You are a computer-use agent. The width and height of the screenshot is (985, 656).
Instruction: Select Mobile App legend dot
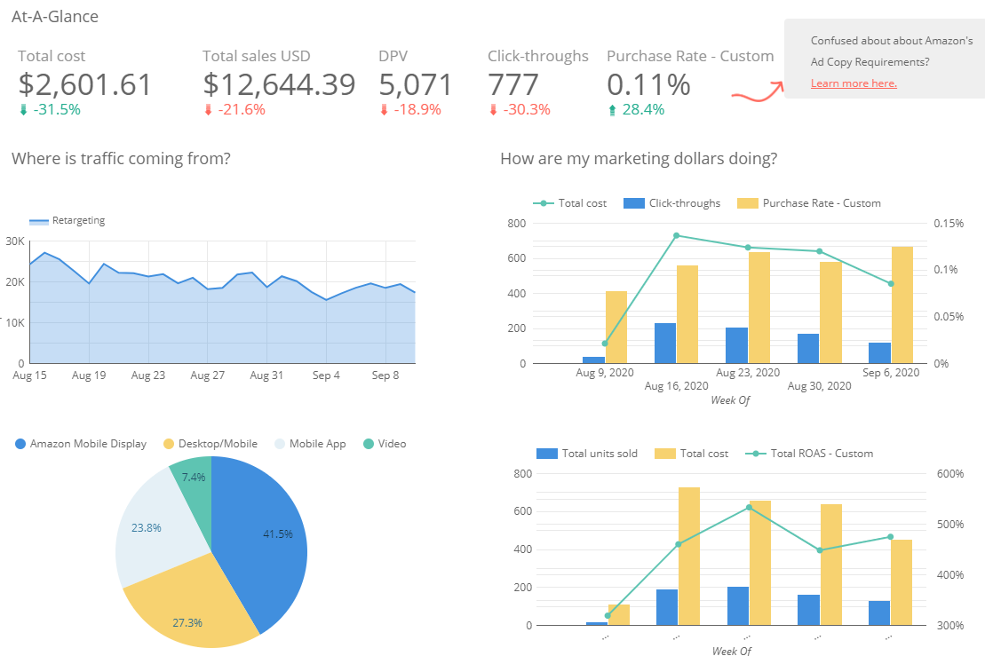pos(280,444)
